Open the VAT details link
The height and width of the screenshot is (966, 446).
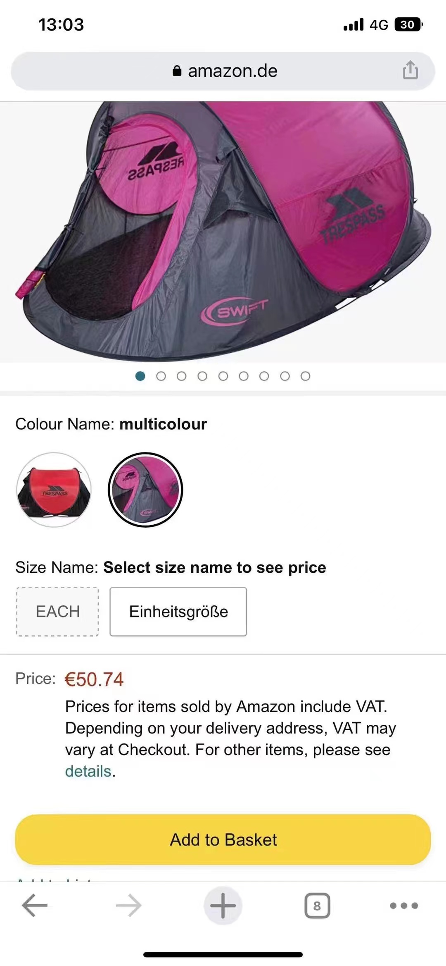pyautogui.click(x=88, y=771)
